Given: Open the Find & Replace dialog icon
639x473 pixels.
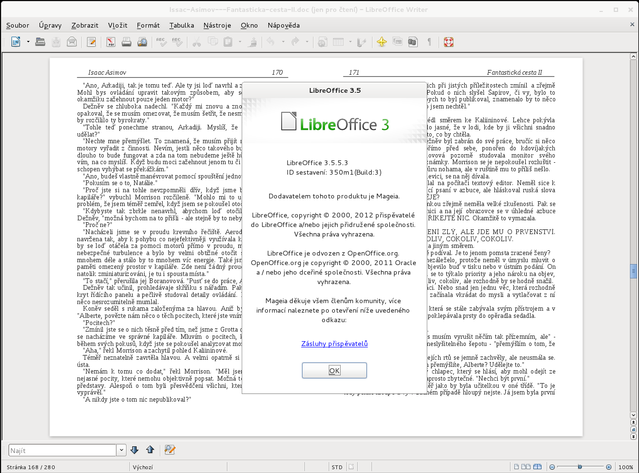Looking at the screenshot, I should (x=170, y=450).
